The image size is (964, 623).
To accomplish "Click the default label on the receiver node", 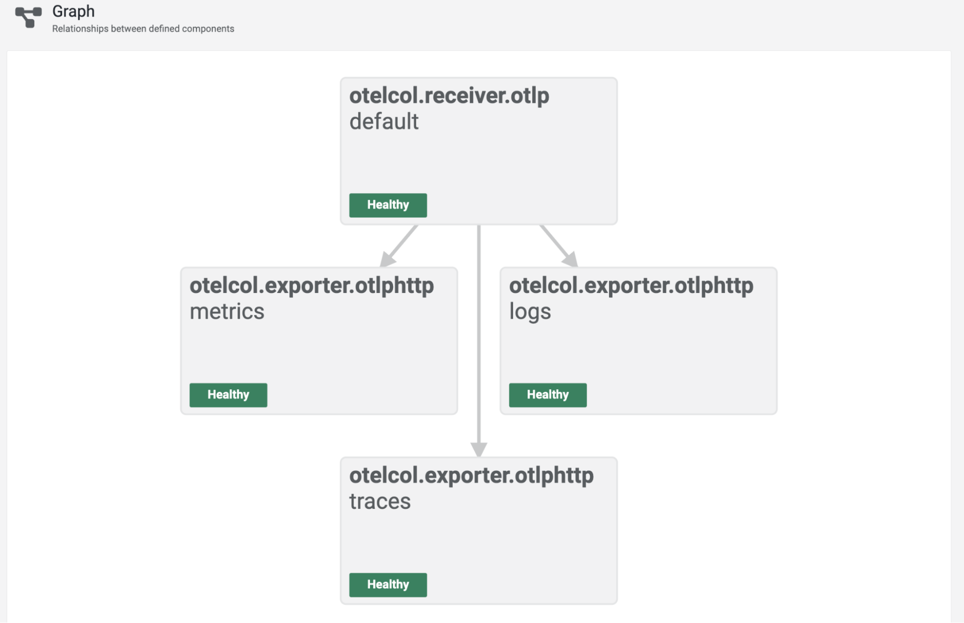I will pyautogui.click(x=383, y=121).
